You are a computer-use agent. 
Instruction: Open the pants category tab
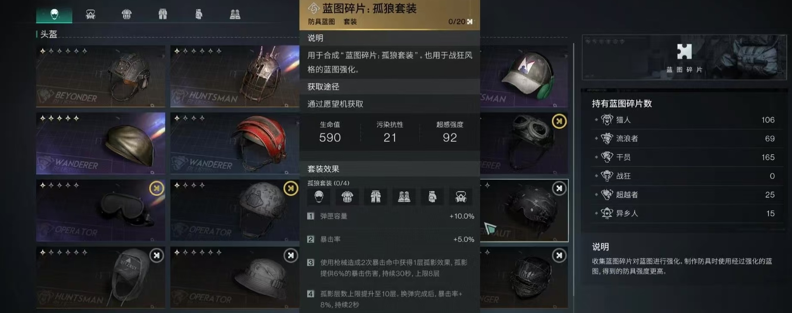coord(163,15)
